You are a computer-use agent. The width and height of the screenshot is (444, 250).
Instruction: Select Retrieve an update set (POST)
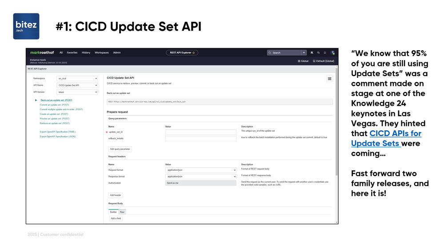click(55, 123)
